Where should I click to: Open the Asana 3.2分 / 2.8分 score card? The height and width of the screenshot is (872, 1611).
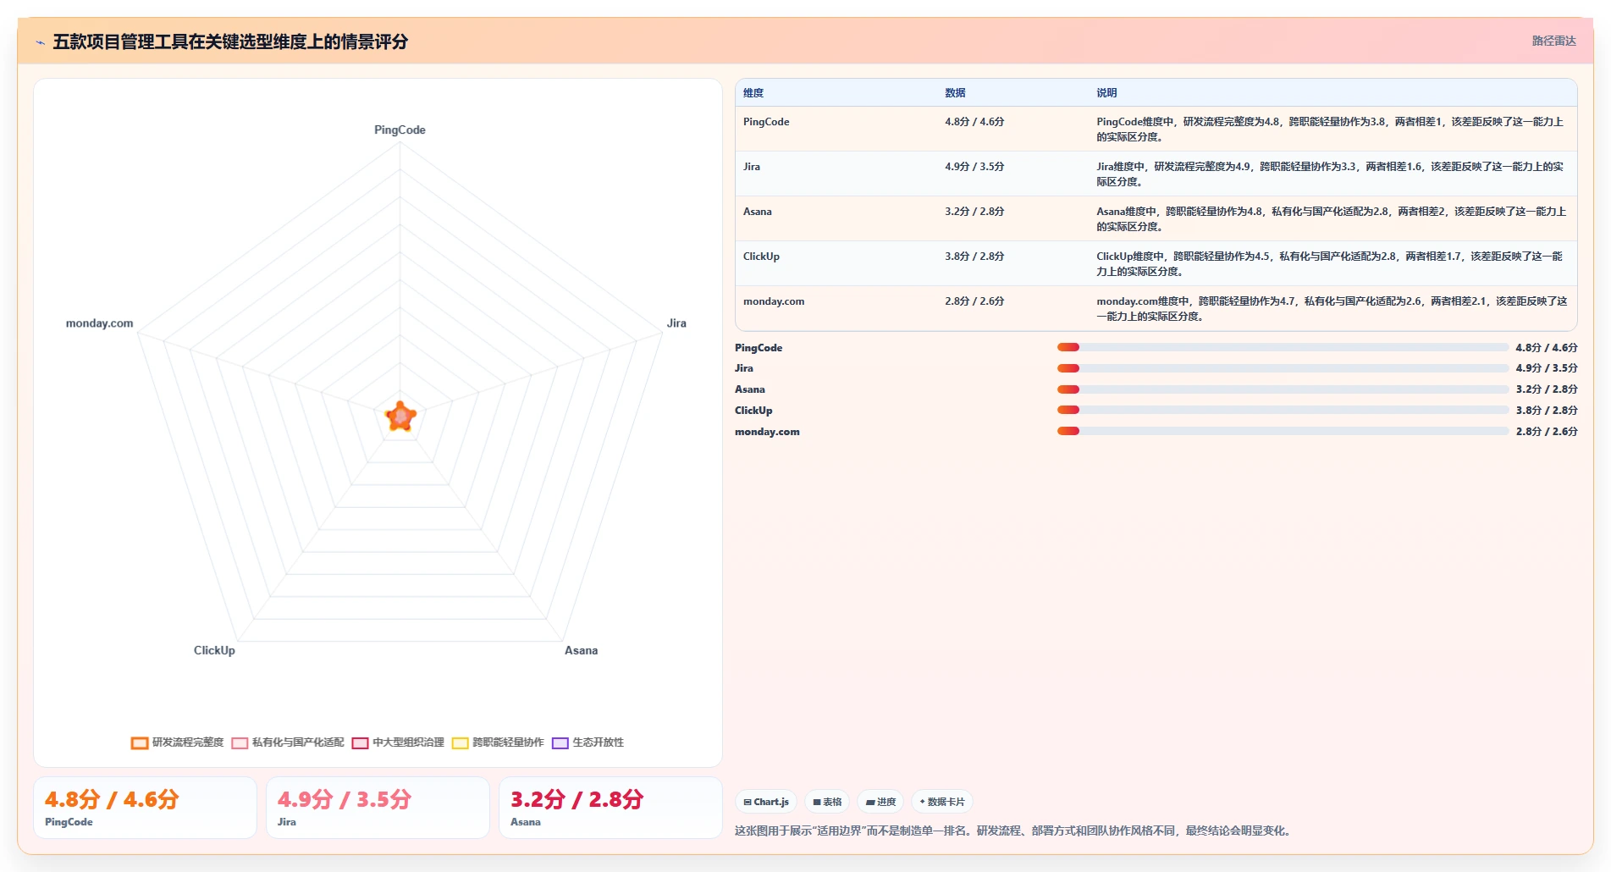[610, 808]
